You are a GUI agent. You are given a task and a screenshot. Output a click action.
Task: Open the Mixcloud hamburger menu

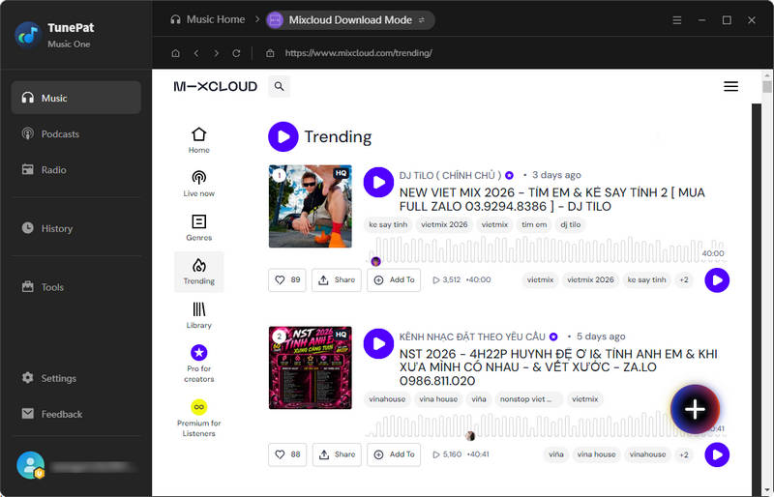tap(730, 86)
